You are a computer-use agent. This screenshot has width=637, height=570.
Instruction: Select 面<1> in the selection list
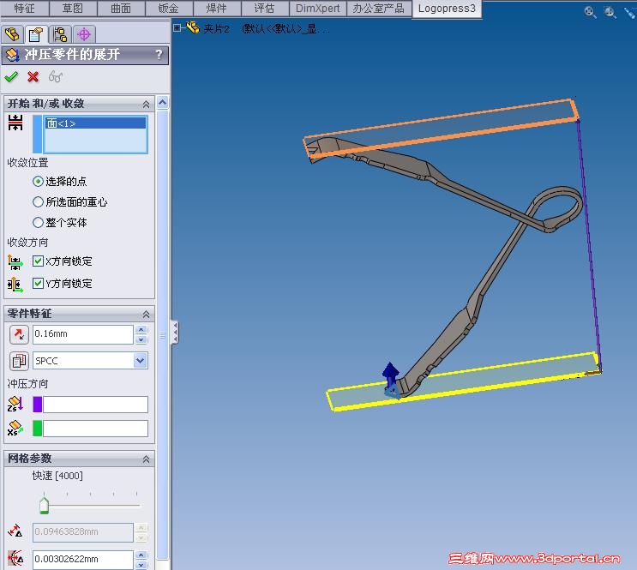coord(95,123)
